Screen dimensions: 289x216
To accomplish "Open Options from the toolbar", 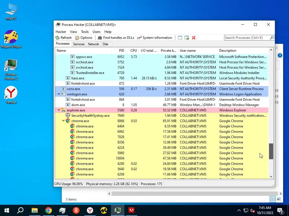I will 84,38.
